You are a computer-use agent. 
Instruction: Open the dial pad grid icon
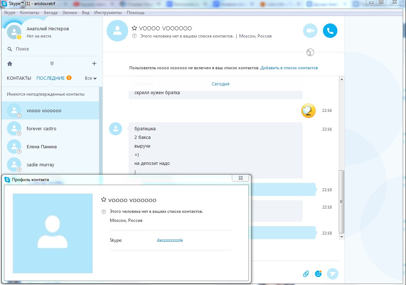click(x=52, y=63)
